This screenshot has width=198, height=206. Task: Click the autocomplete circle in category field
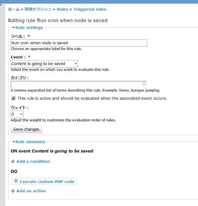tap(144, 84)
